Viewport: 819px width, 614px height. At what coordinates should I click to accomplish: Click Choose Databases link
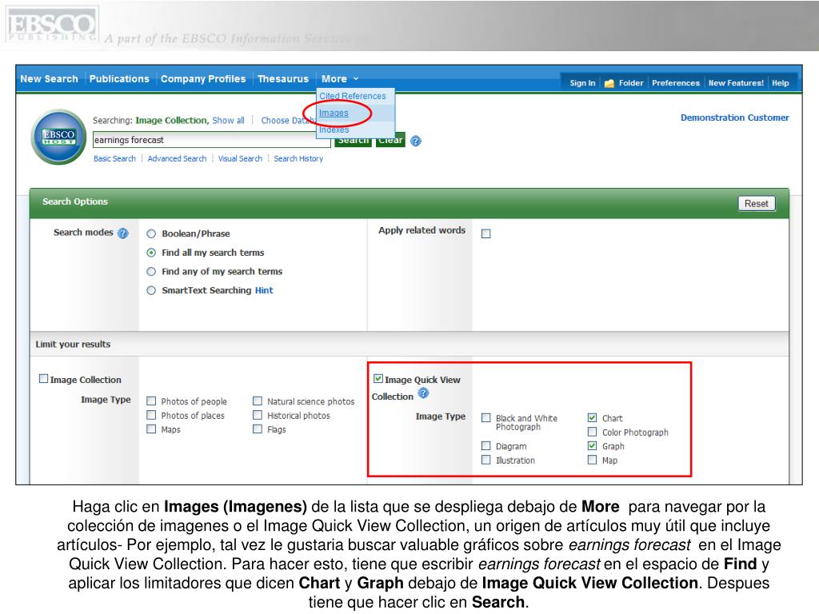(x=288, y=121)
